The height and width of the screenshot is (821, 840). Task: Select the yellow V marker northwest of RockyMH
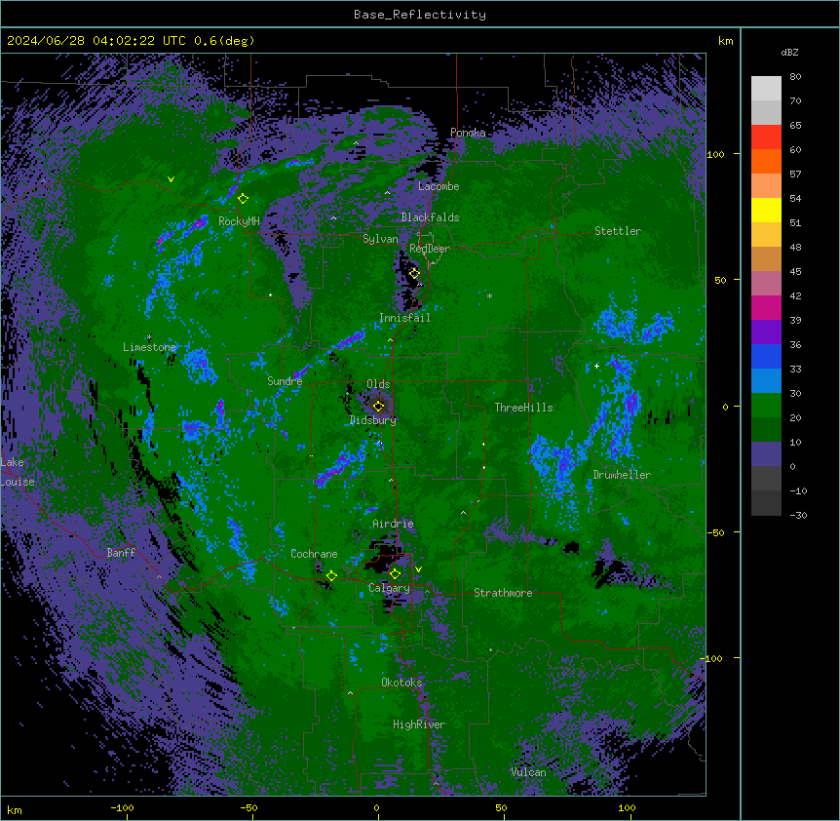(x=171, y=179)
